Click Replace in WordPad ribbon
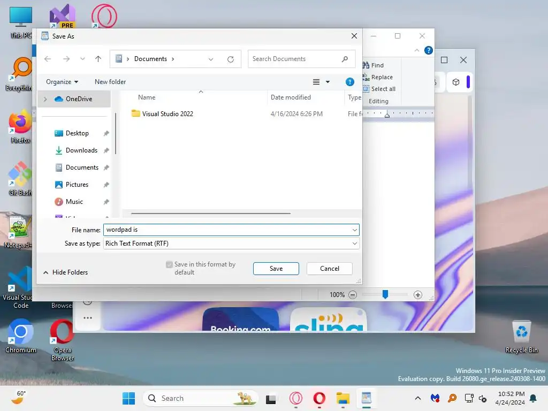 (x=378, y=77)
